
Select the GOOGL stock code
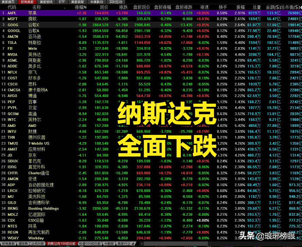pyautogui.click(x=14, y=31)
